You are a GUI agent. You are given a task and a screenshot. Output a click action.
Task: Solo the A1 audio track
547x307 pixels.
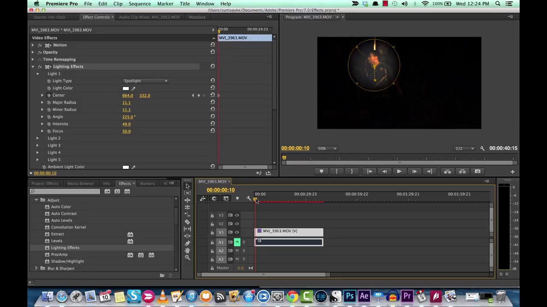(x=244, y=242)
